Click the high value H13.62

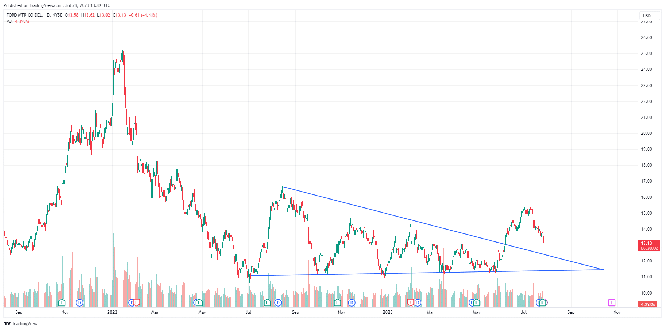click(x=88, y=15)
